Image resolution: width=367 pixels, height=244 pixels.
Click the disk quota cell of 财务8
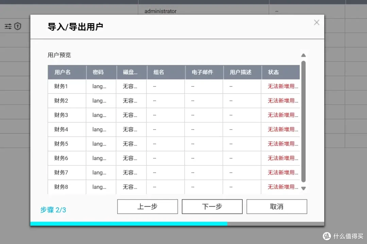coord(131,187)
